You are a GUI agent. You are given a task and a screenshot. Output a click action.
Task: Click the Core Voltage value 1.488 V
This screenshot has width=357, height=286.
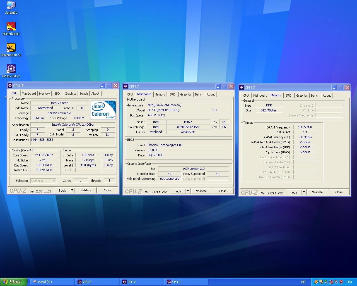coord(79,118)
